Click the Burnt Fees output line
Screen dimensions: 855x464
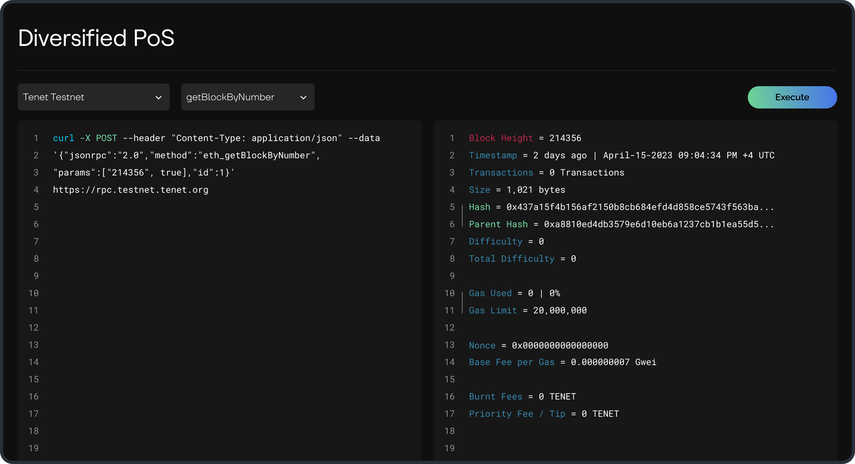pos(522,397)
